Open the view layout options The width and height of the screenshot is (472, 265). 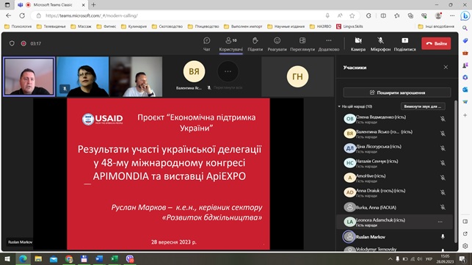click(x=302, y=44)
